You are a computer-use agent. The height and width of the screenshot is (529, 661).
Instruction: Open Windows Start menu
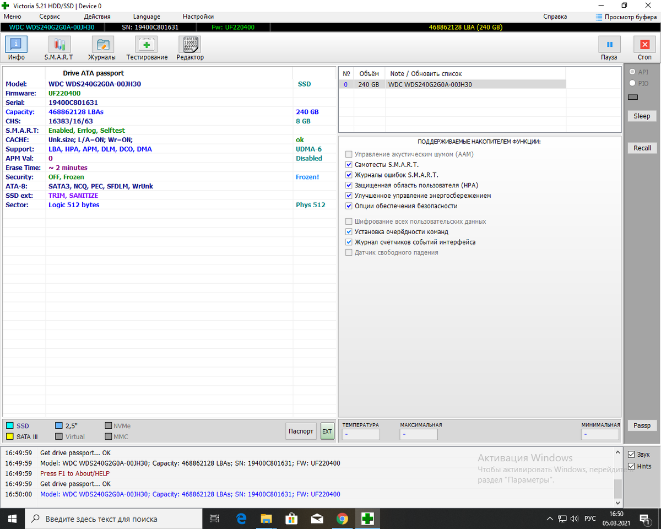point(12,519)
